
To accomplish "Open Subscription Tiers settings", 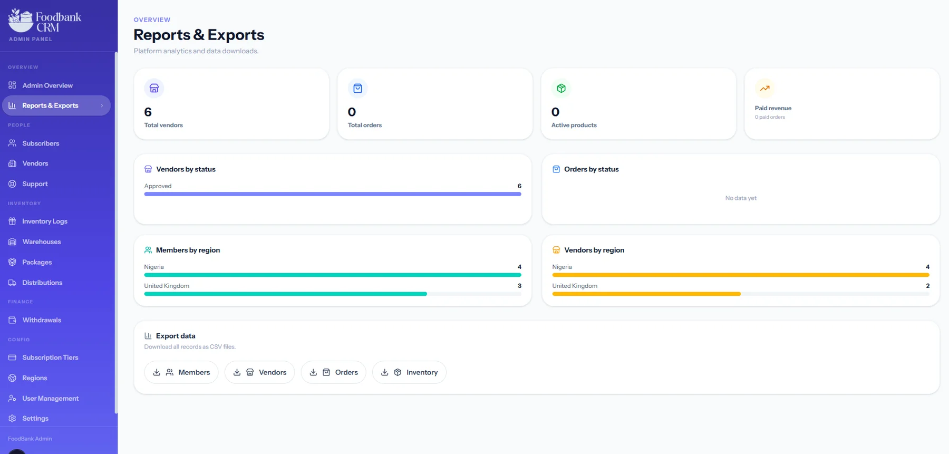I will tap(56, 358).
